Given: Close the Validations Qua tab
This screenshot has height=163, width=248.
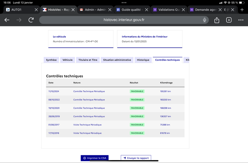Looking at the screenshot, I should pyautogui.click(x=183, y=10).
